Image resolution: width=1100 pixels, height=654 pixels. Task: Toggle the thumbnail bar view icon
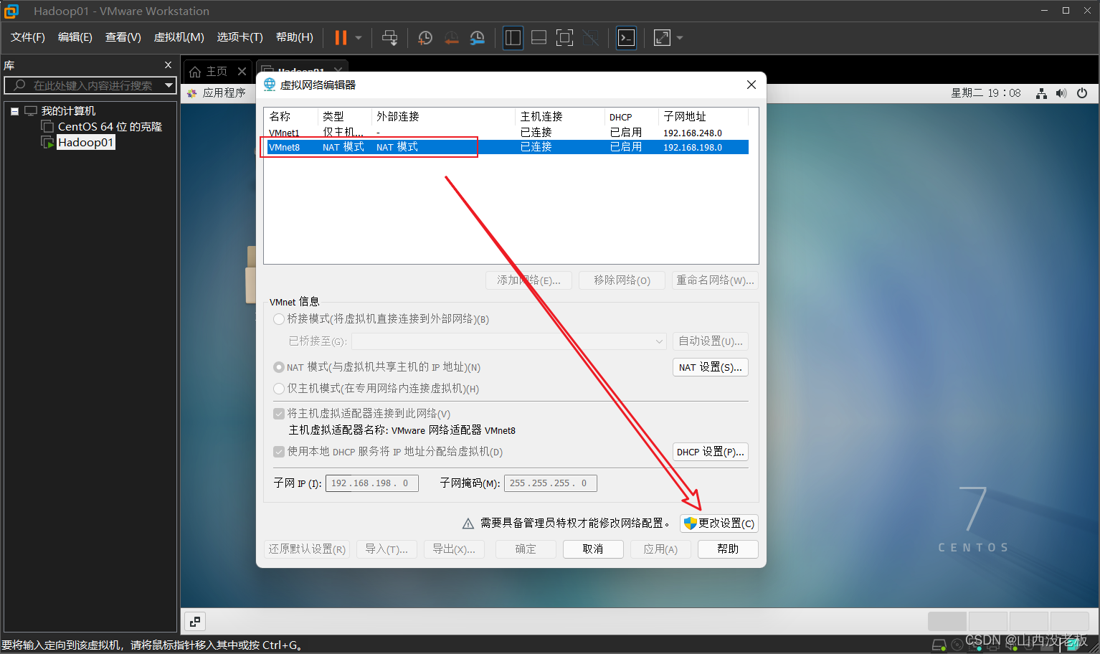(539, 37)
